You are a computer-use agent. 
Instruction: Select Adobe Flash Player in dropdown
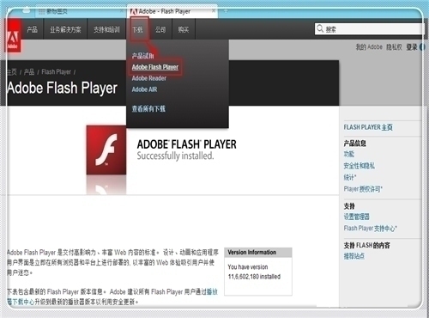point(155,67)
